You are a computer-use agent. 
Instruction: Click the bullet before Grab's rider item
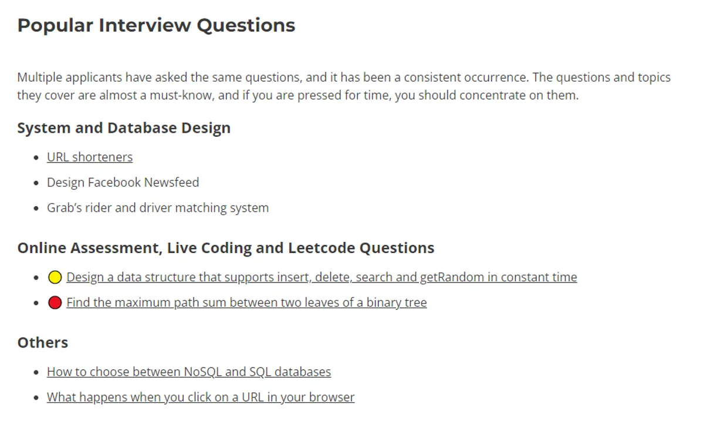coord(36,208)
